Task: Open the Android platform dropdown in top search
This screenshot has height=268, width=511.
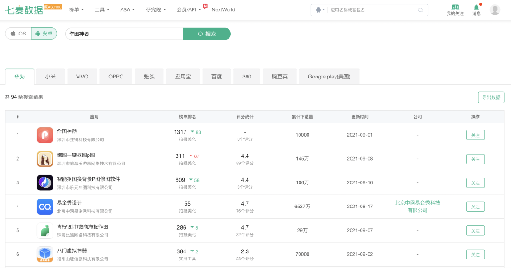Action: pyautogui.click(x=320, y=10)
